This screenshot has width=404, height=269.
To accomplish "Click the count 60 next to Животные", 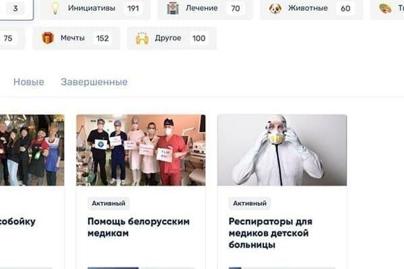I will click(345, 9).
